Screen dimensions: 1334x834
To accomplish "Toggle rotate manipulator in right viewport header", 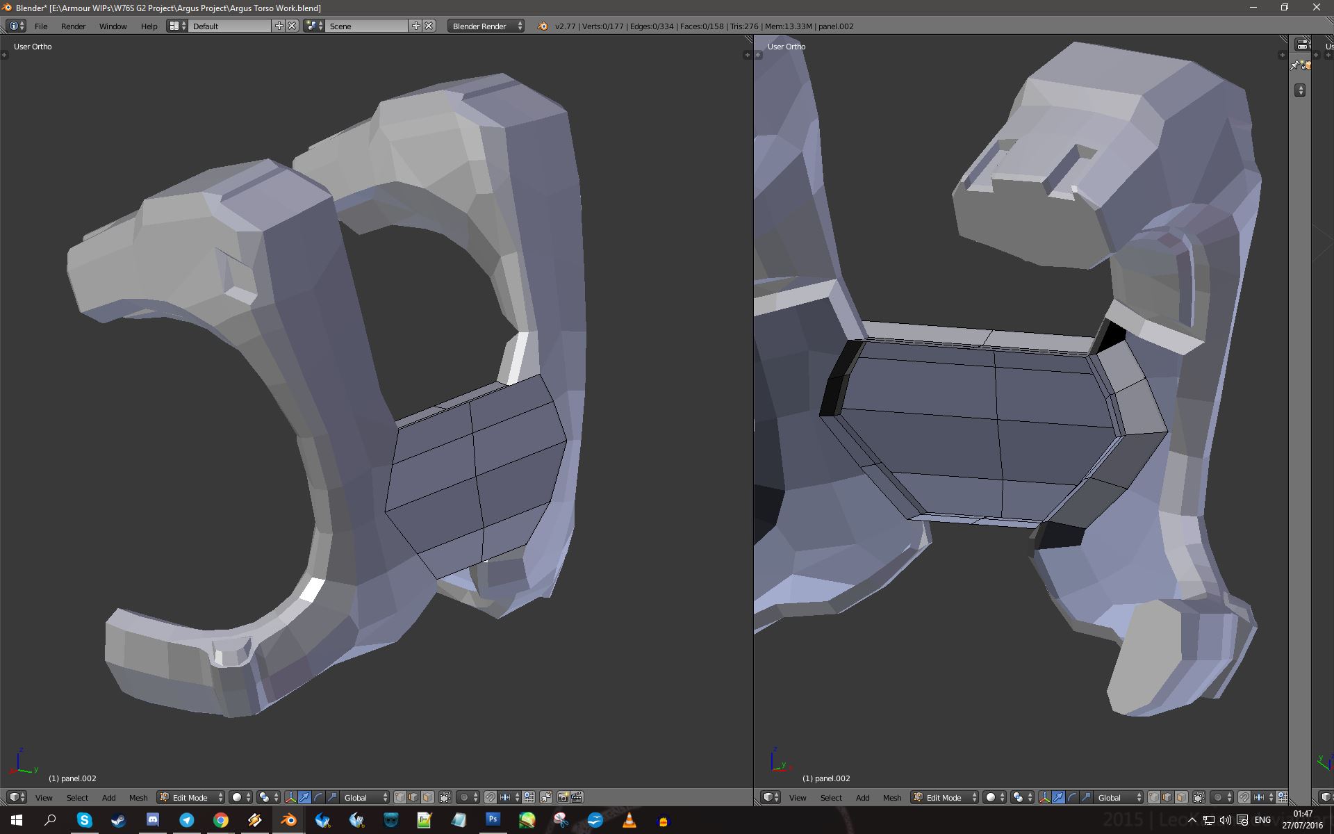I will coord(1072,797).
